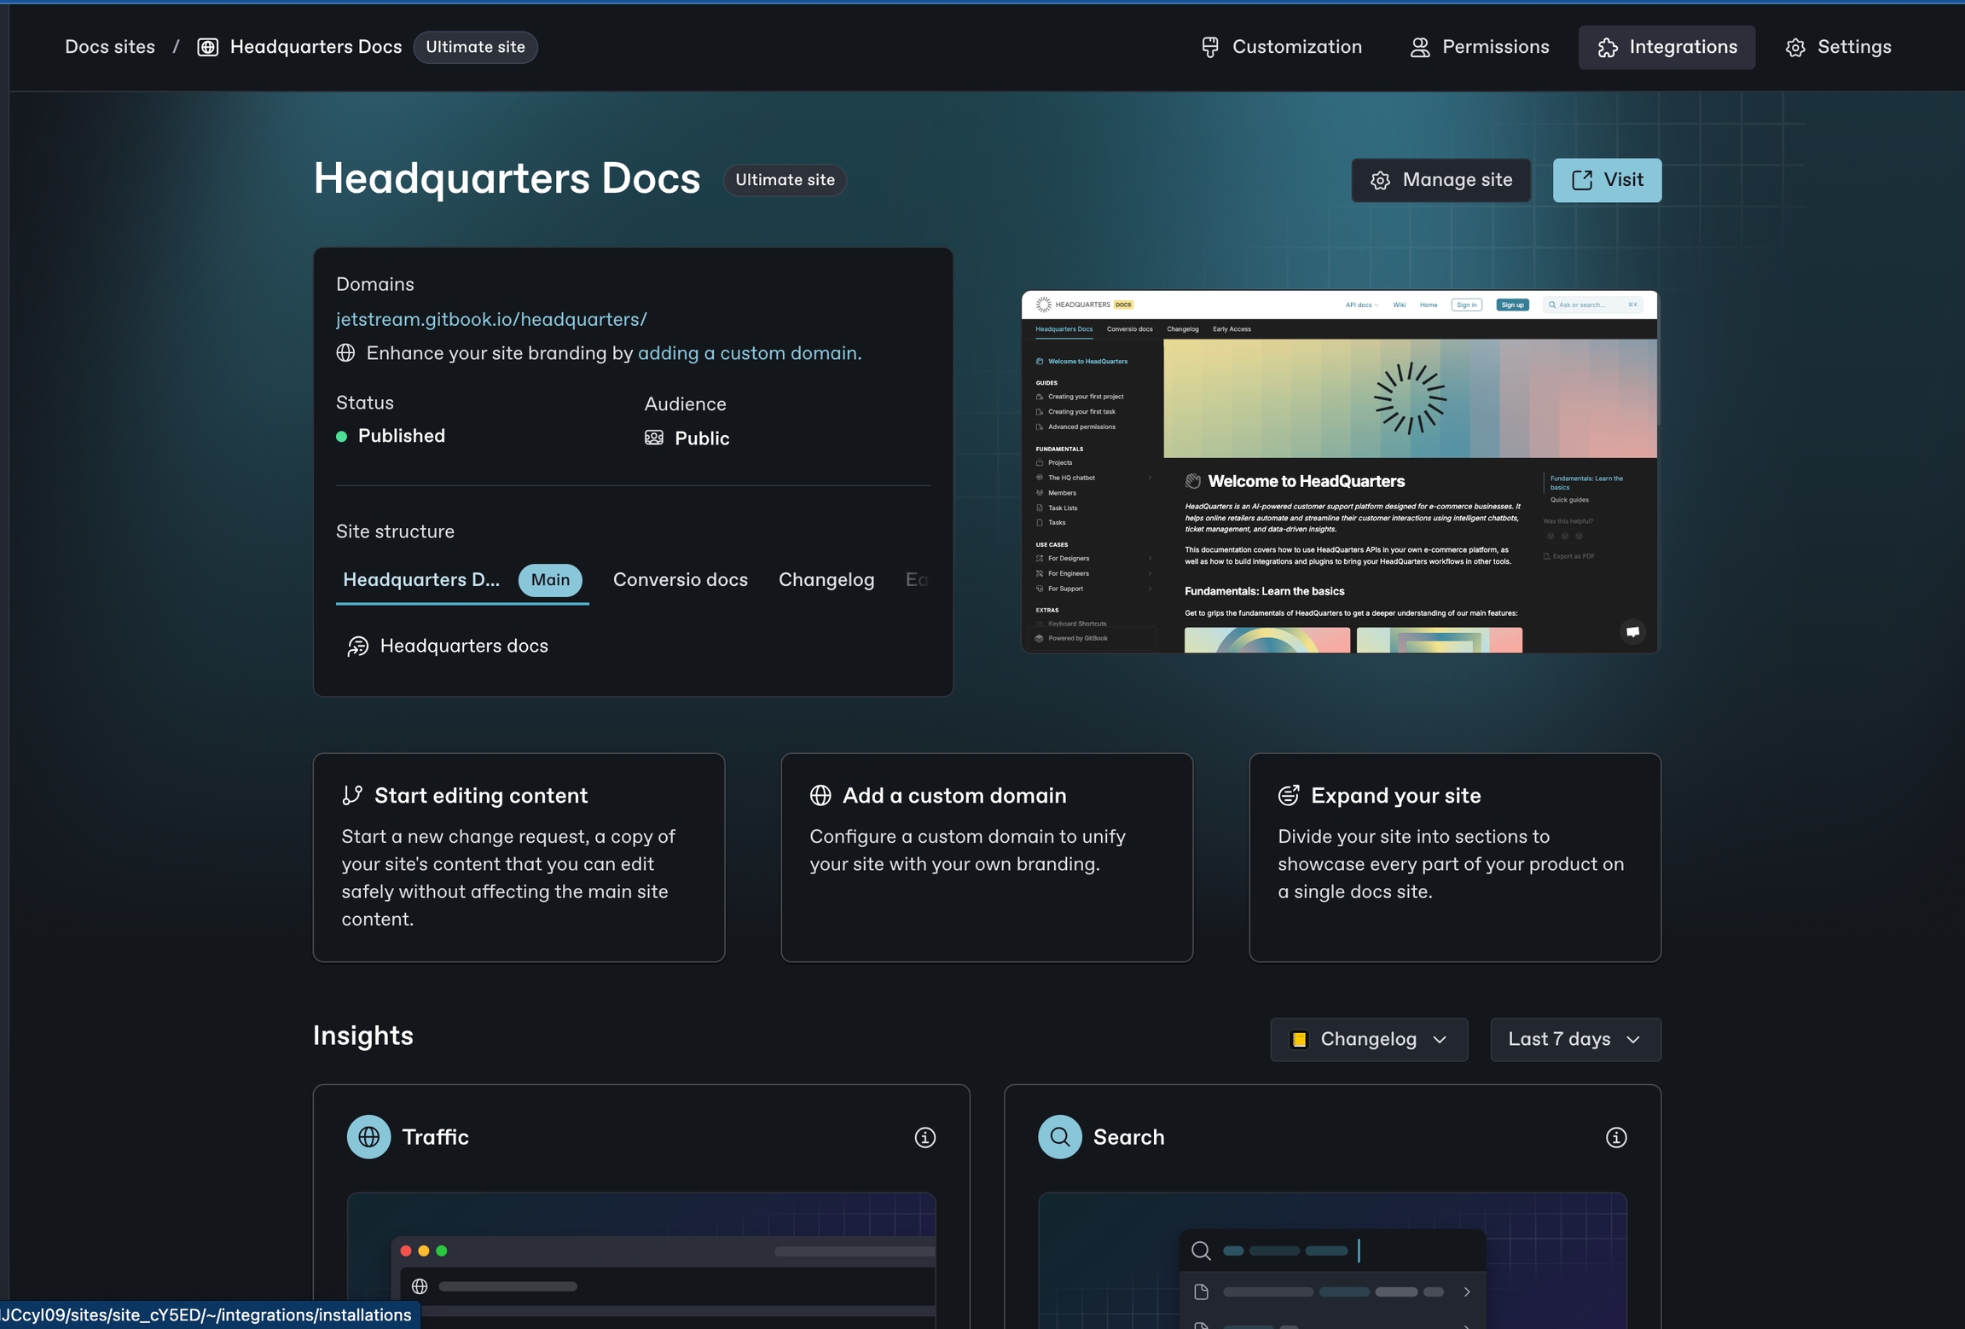Click the site preview thumbnail
Viewport: 1965px width, 1329px height.
pos(1339,471)
